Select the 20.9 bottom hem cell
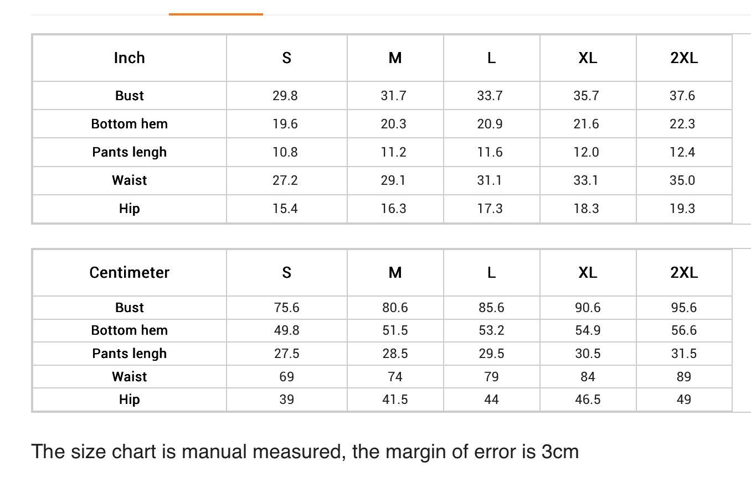The image size is (751, 498). pyautogui.click(x=491, y=124)
